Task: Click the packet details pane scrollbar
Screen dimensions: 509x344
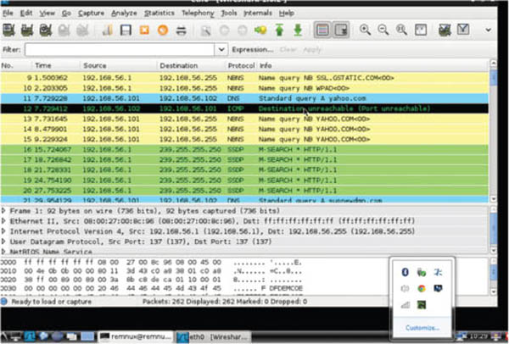Action: [493, 230]
